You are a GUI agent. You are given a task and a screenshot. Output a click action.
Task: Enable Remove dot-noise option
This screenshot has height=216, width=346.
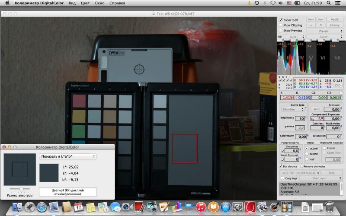tap(301, 166)
